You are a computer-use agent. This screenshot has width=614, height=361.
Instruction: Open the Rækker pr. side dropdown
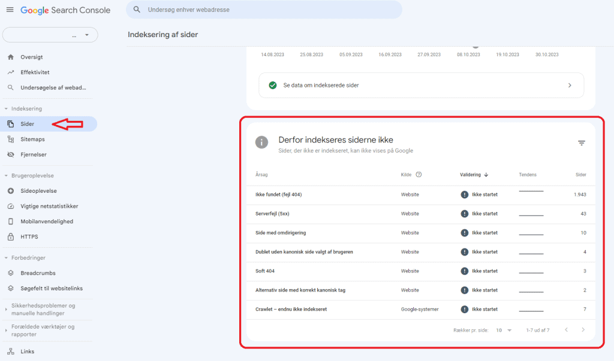pos(504,330)
